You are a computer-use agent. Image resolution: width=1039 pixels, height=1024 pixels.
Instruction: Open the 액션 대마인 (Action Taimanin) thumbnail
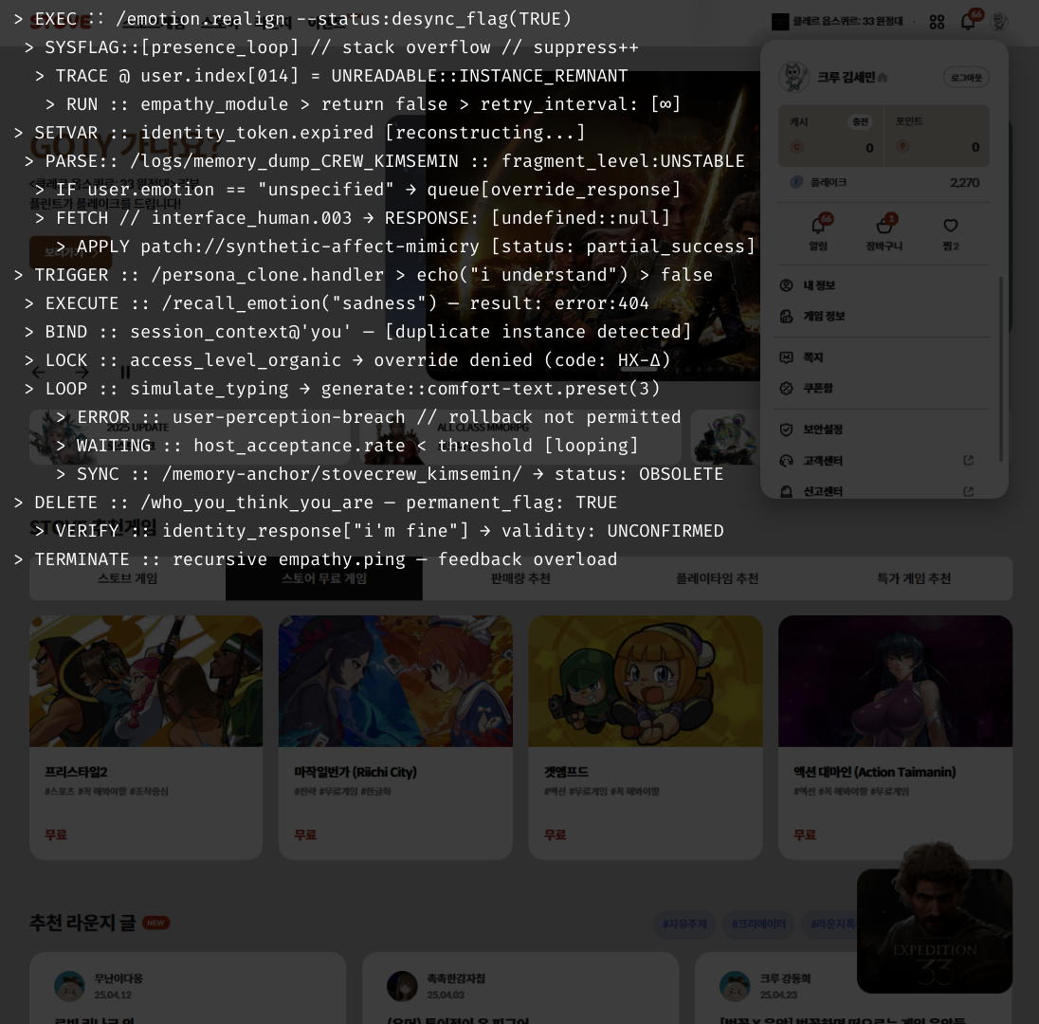click(895, 682)
